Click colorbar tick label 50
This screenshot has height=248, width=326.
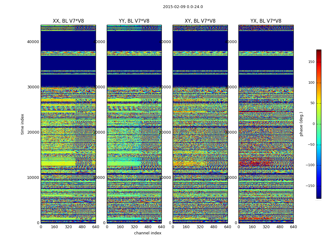(x=312, y=103)
